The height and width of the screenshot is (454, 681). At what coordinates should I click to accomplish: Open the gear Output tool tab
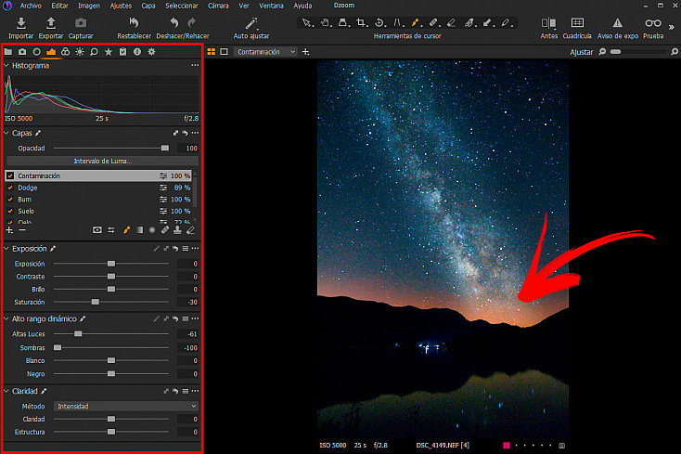click(151, 52)
